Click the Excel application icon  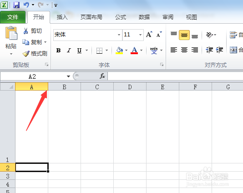click(4, 5)
